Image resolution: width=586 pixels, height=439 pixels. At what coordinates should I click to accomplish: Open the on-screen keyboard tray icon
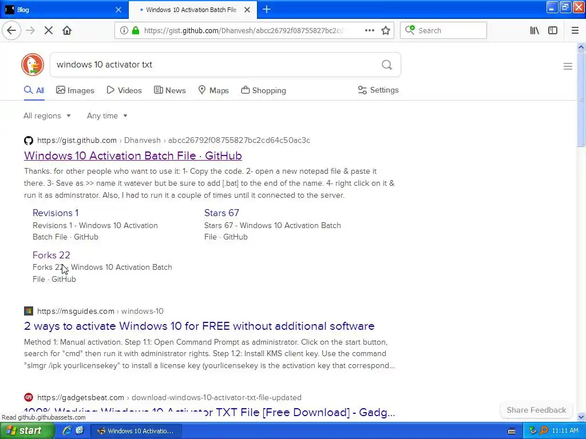pos(512,431)
